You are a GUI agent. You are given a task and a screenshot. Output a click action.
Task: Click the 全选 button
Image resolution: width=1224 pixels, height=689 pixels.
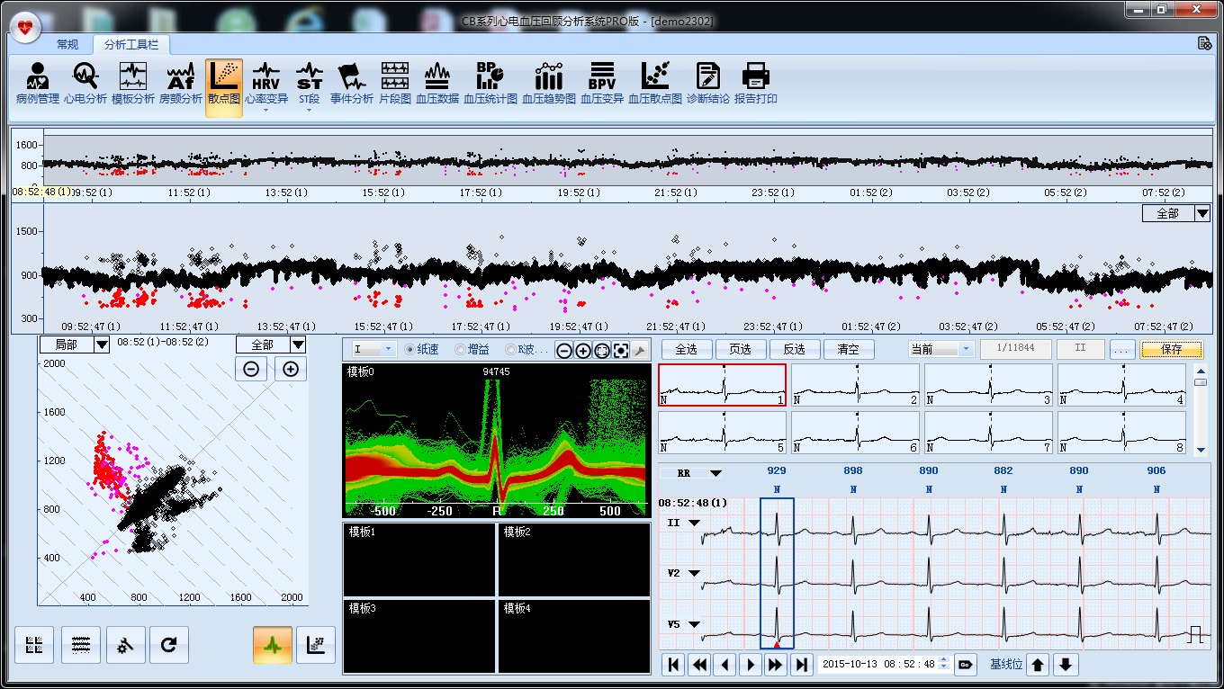687,349
